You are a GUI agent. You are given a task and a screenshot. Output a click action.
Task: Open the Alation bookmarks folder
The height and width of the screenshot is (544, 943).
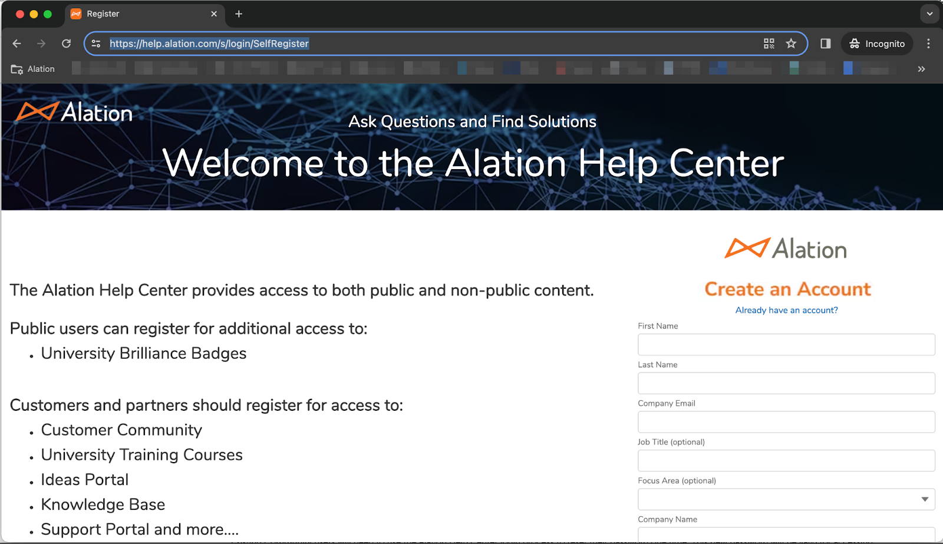(x=33, y=69)
